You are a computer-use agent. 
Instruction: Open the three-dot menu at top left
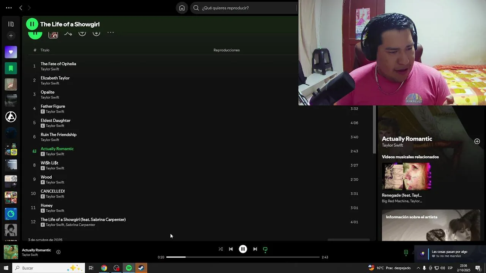click(x=9, y=8)
